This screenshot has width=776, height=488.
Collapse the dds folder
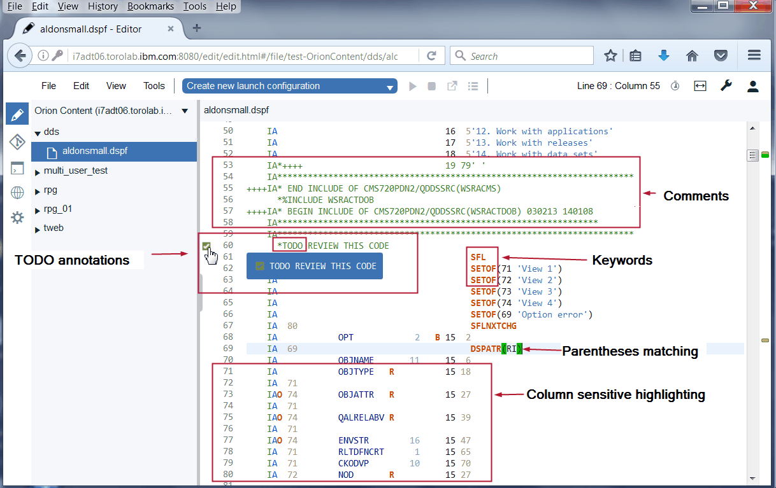(x=38, y=133)
